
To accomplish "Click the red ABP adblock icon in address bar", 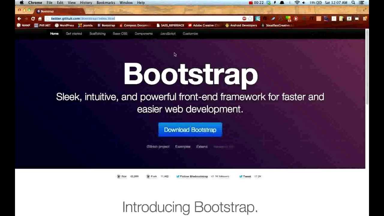I will tap(244, 19).
